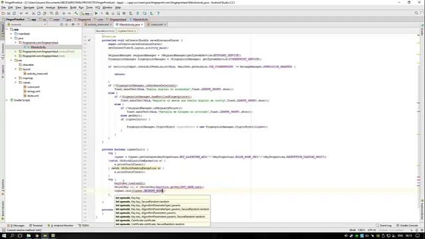This screenshot has height=239, width=425.
Task: Click the Synchronize toolbar icon
Action: [x=14, y=13]
